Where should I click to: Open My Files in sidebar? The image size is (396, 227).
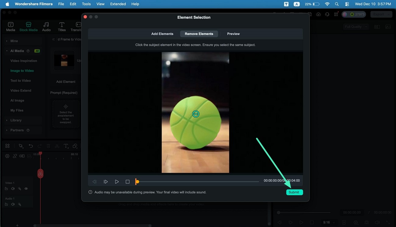[17, 110]
